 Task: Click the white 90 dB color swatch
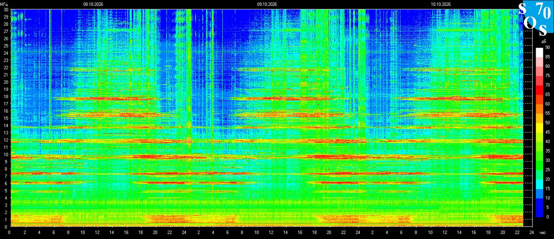point(539,52)
